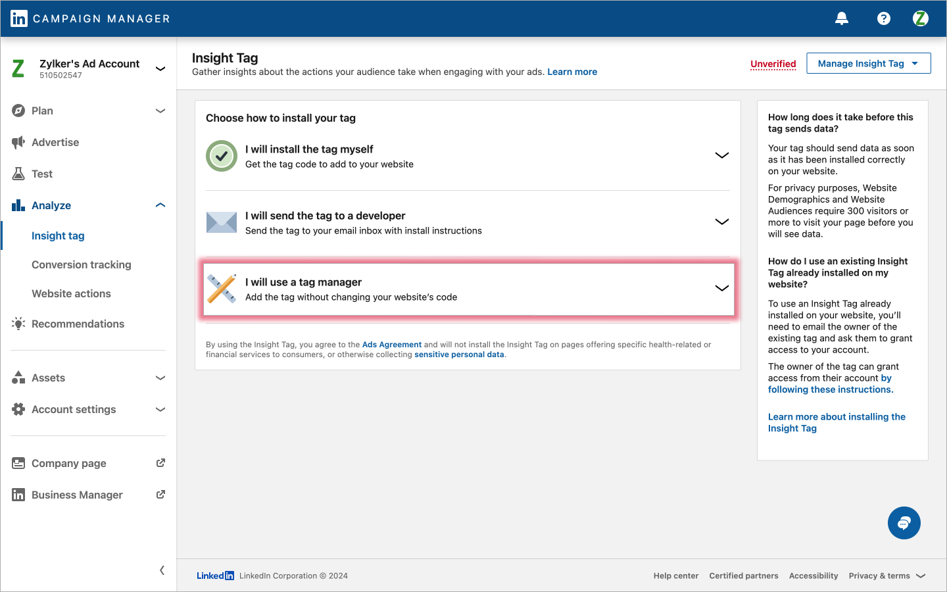947x592 pixels.
Task: Open Accessibility footer link
Action: coord(813,576)
